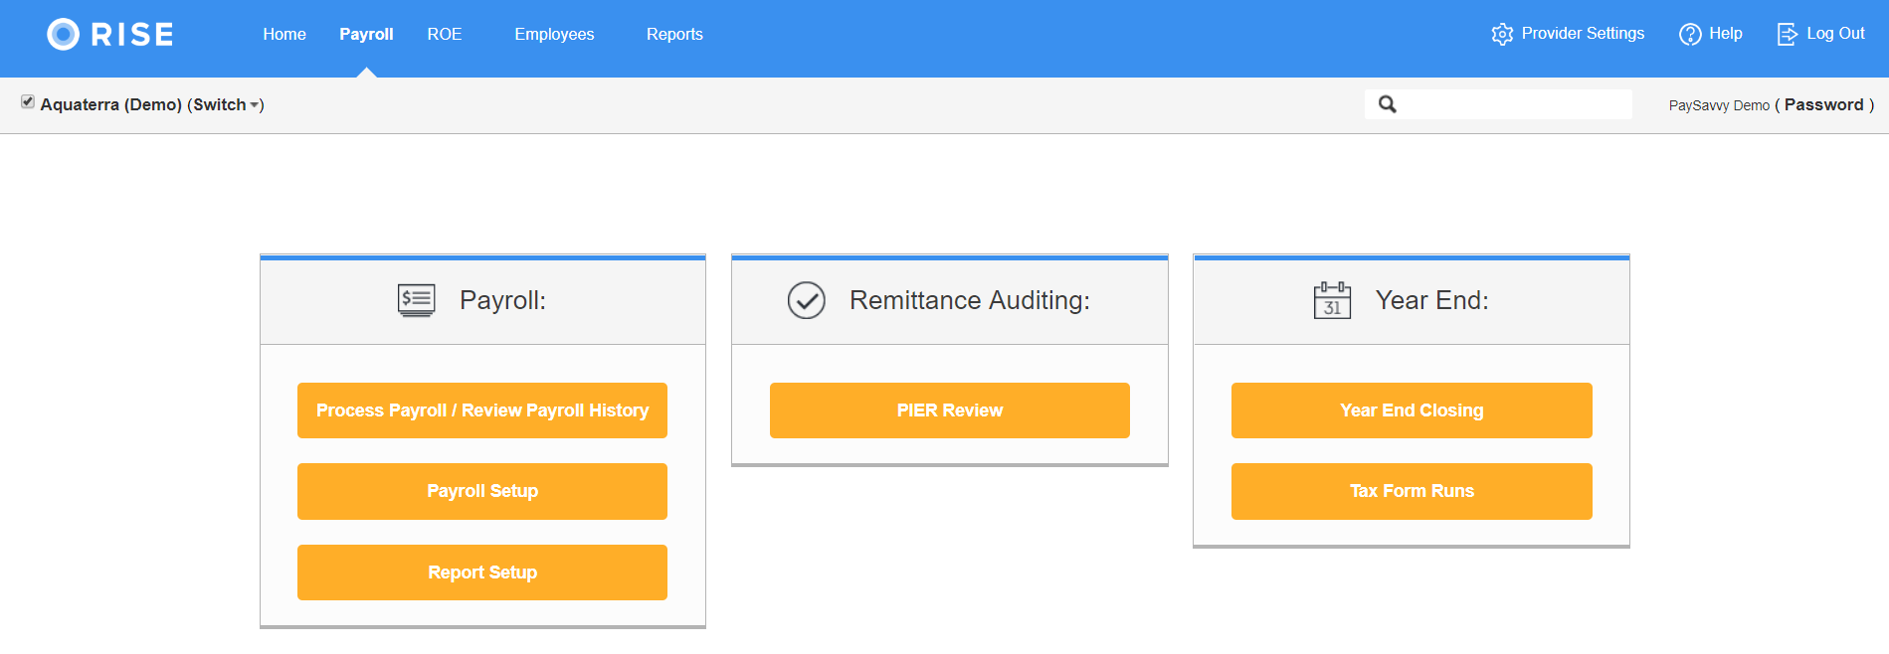Click the Remittance Auditing checkmark icon
Image resolution: width=1889 pixels, height=654 pixels.
(x=807, y=300)
